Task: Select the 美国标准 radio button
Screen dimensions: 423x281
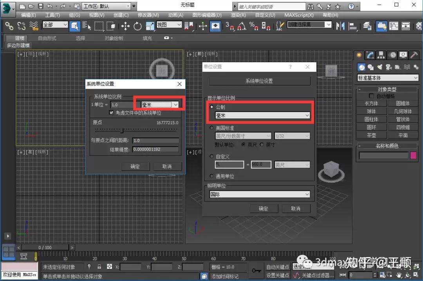Action: tap(212, 128)
